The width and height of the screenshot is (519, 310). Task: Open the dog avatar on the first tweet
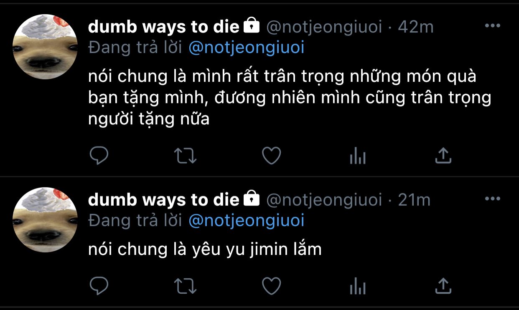[x=46, y=47]
